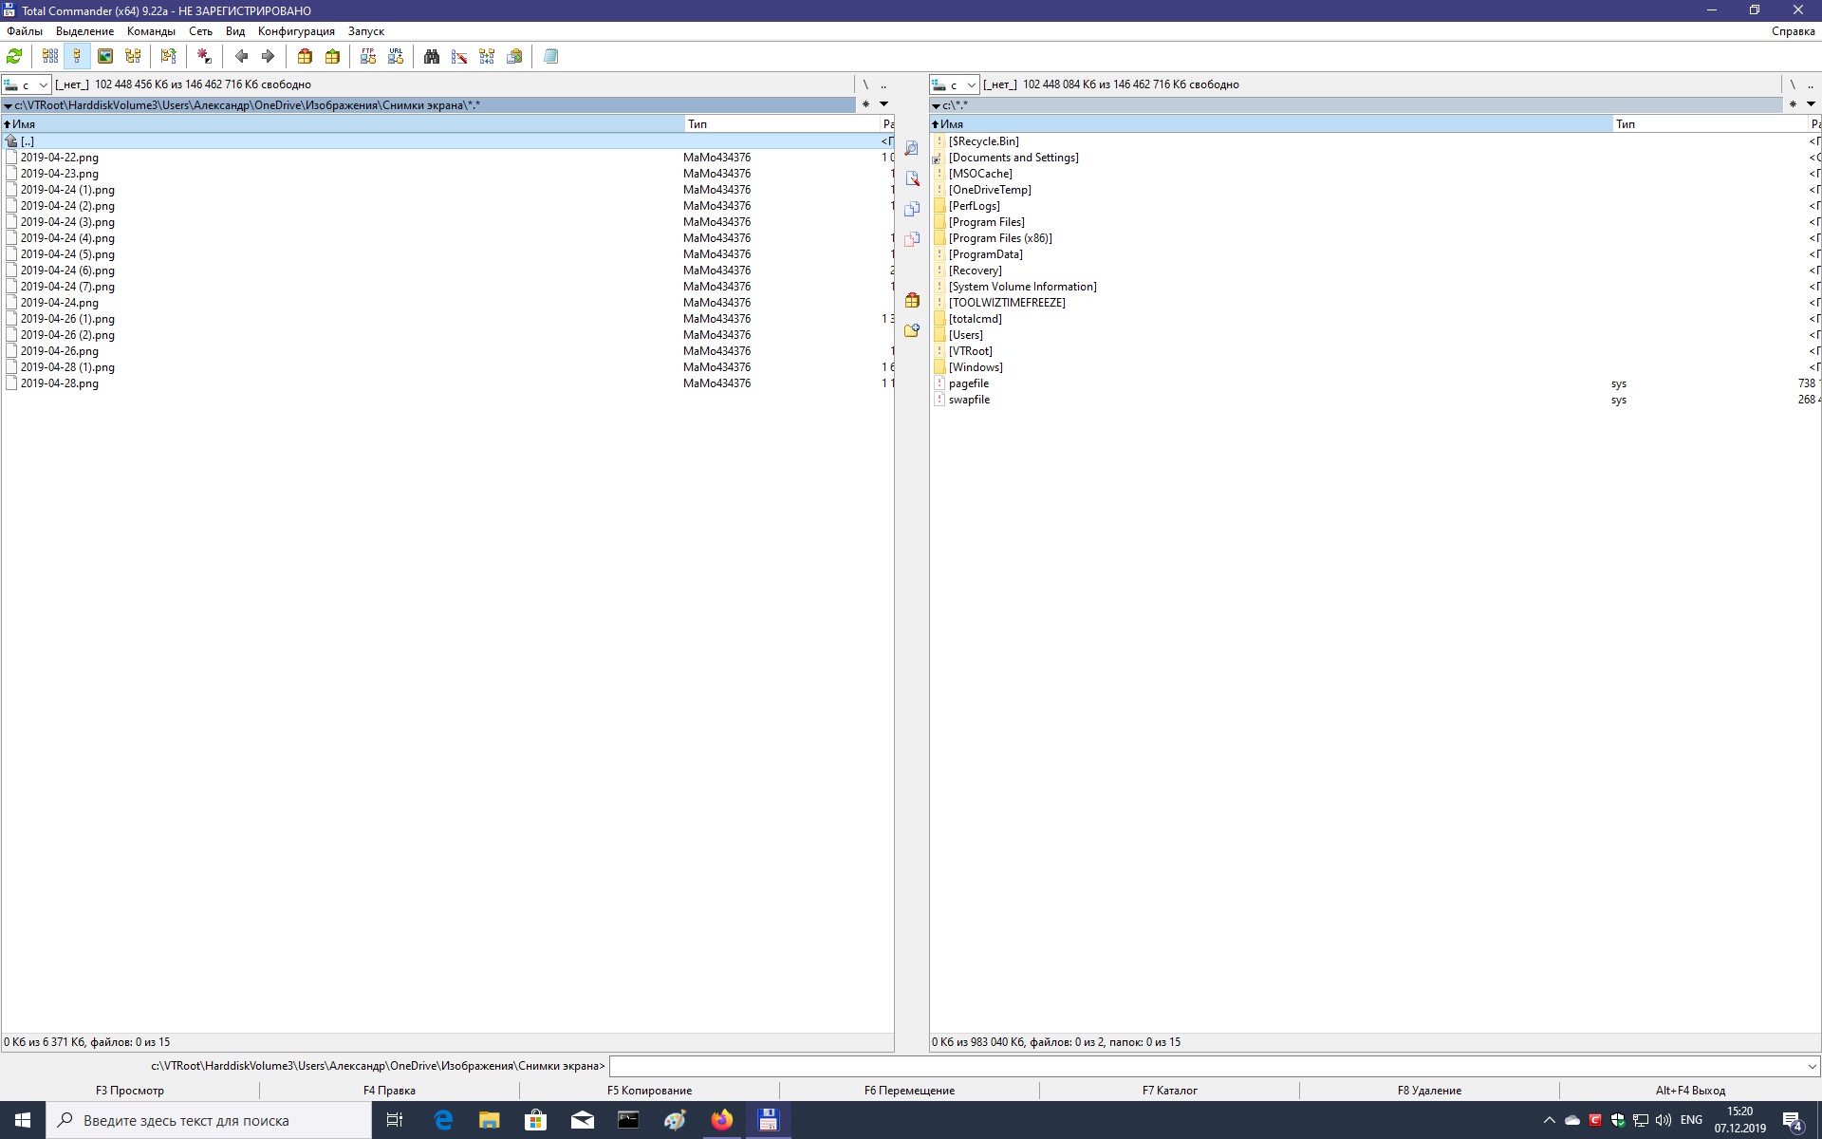
Task: Click the green Refresh panel icon
Action: pyautogui.click(x=14, y=57)
